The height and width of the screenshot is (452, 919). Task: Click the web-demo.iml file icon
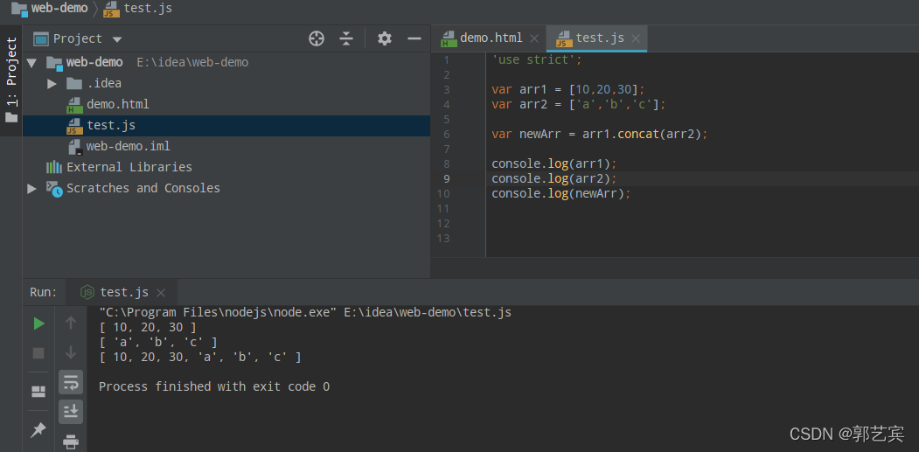click(74, 147)
